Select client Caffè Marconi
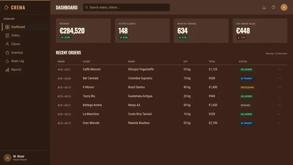This screenshot has width=293, height=165. 92,69
